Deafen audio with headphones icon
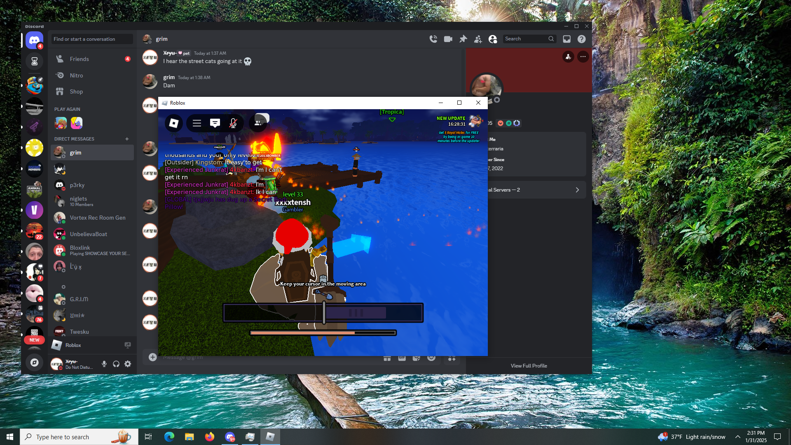 (x=116, y=364)
